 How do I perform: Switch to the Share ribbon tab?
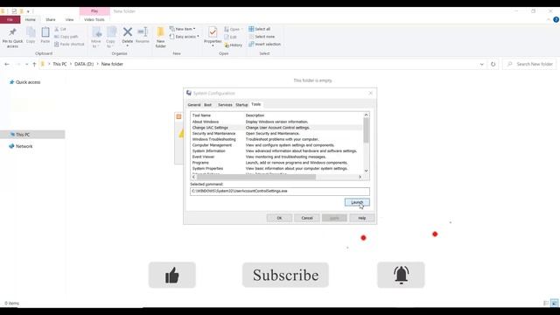[51, 19]
